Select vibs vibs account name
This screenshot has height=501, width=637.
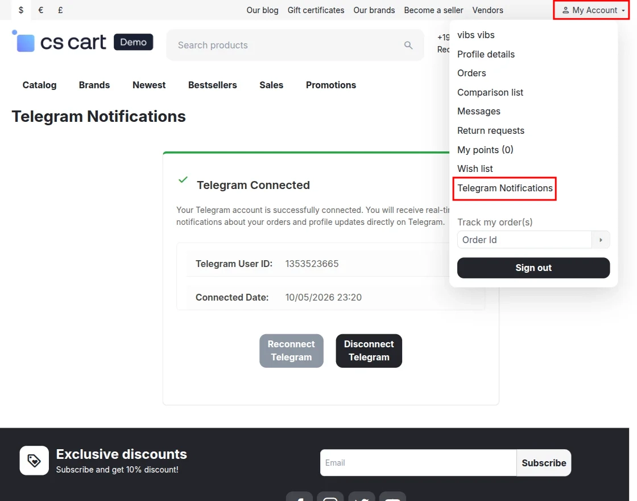[475, 35]
